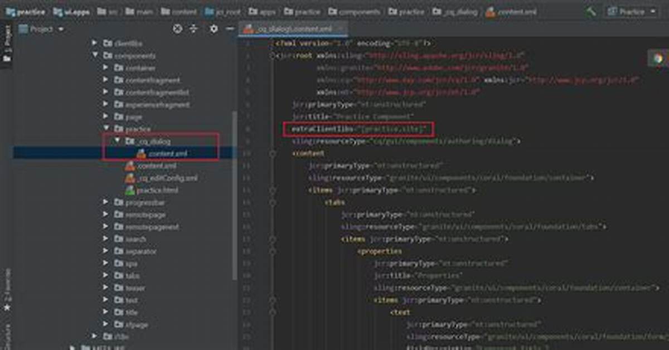Open the Practice run configuration dropdown

click(632, 12)
